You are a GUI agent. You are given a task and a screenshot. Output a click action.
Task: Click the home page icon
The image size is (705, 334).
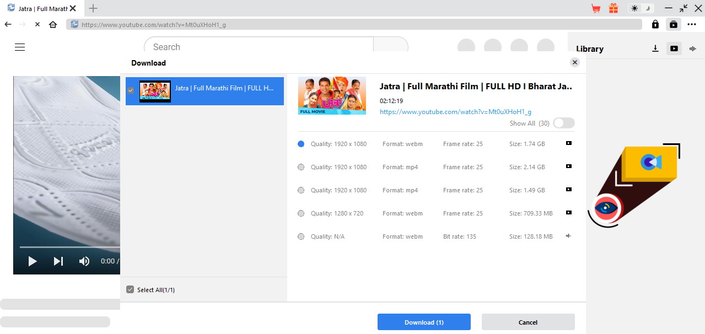click(53, 24)
